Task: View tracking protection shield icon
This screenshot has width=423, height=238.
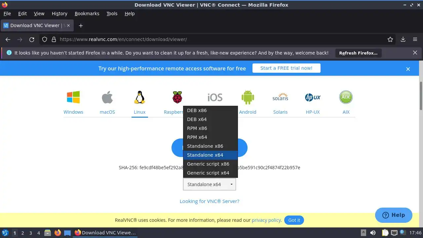Action: [45, 39]
